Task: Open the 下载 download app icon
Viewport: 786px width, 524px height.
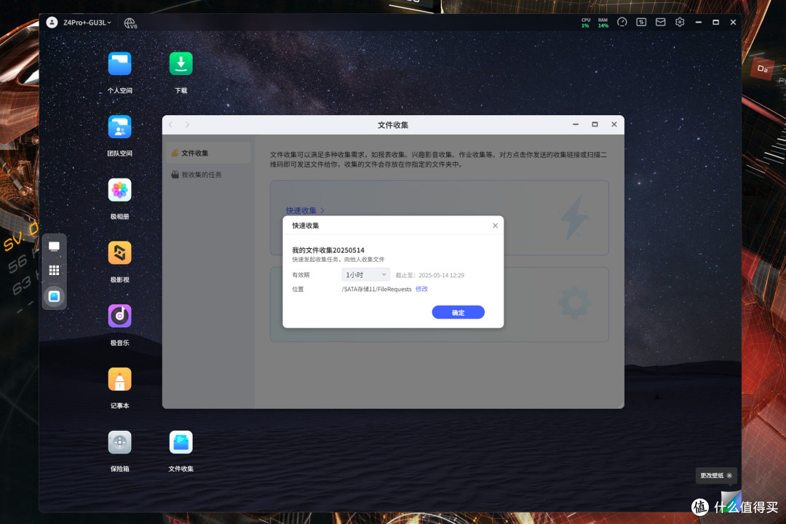Action: tap(181, 64)
